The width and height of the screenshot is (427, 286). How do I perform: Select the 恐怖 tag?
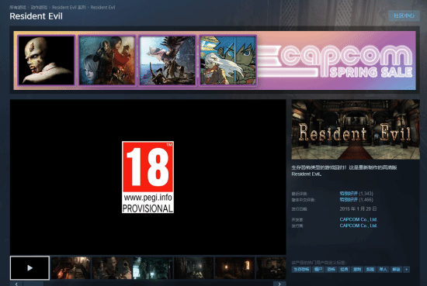pyautogui.click(x=332, y=269)
